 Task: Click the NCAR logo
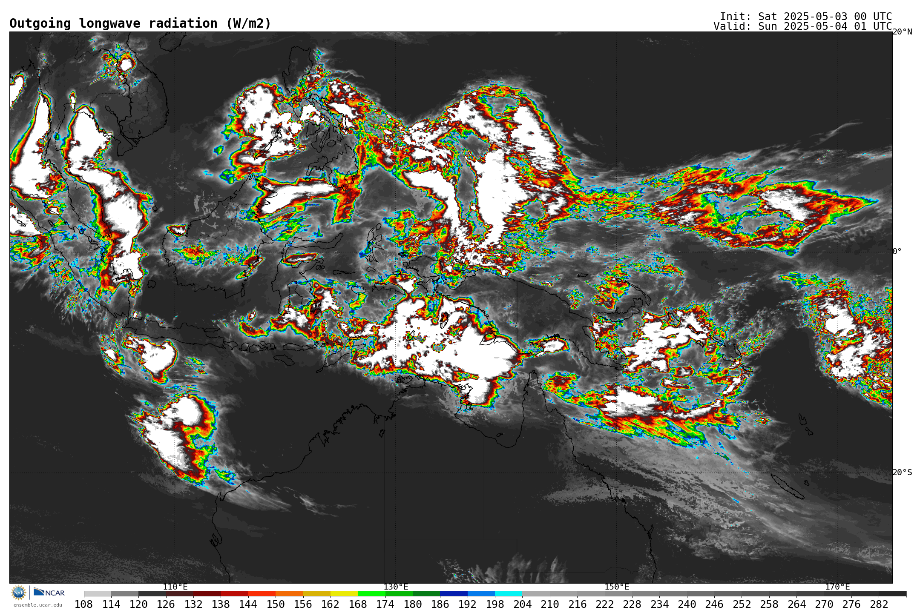click(49, 592)
